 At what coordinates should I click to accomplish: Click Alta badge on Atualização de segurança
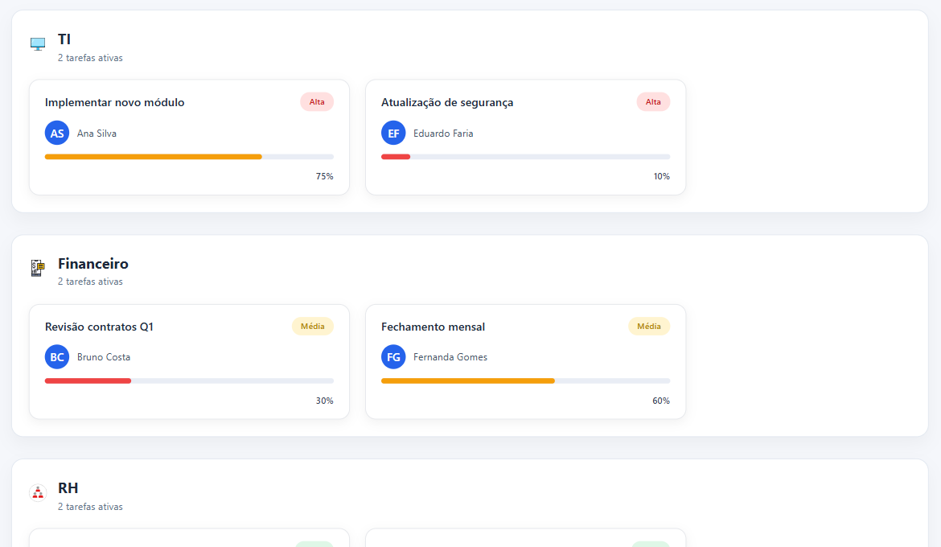click(x=653, y=102)
